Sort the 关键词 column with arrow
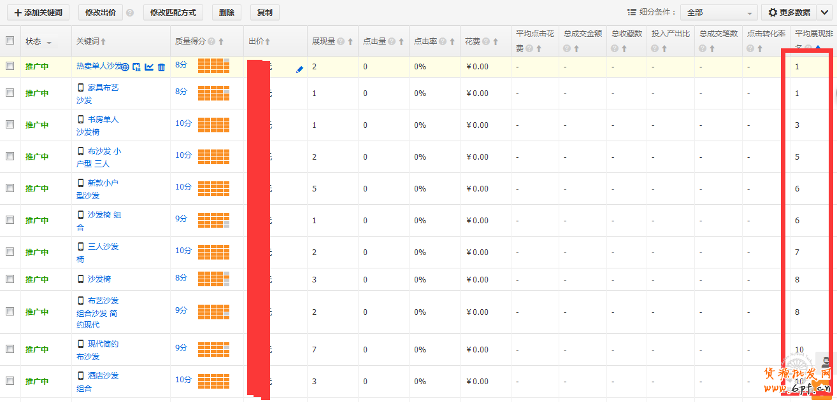The image size is (837, 402). [103, 42]
